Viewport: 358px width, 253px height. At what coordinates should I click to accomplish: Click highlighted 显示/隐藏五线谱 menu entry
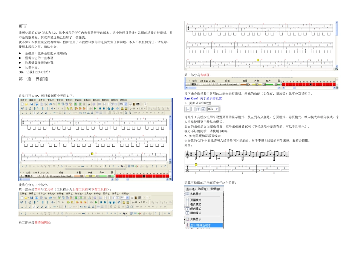(207, 225)
